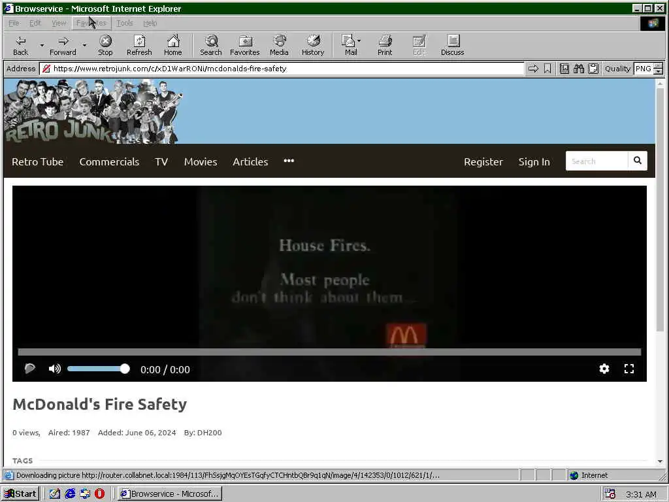
Task: Click the page vertical scrollbar down arrow
Action: tap(660, 461)
